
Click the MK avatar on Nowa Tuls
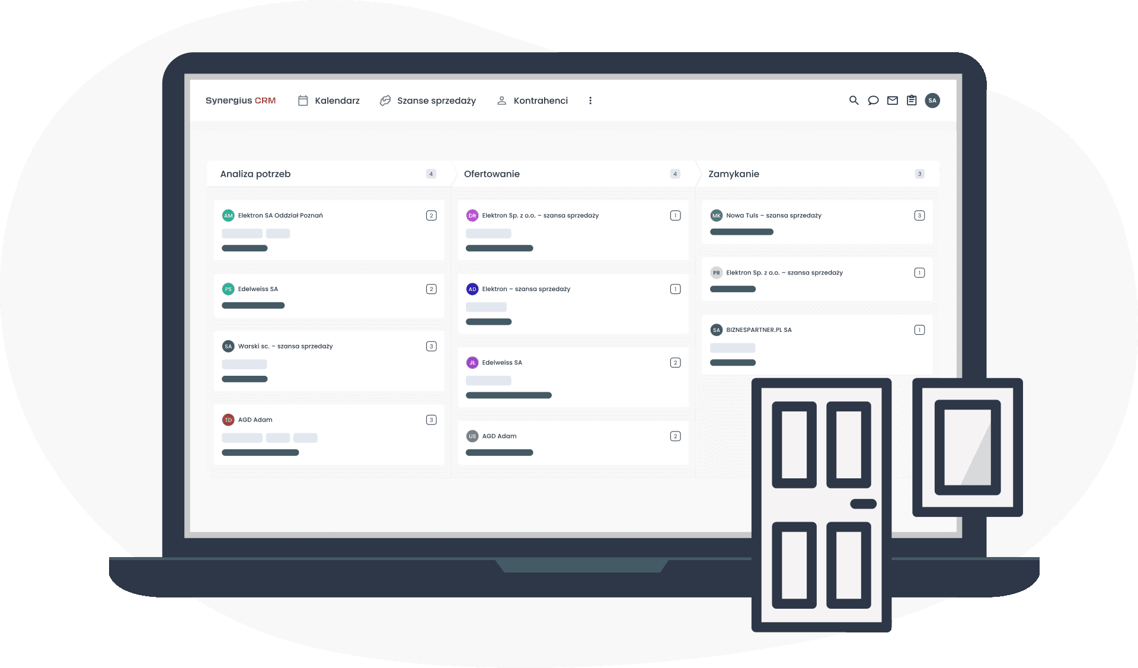coord(717,216)
